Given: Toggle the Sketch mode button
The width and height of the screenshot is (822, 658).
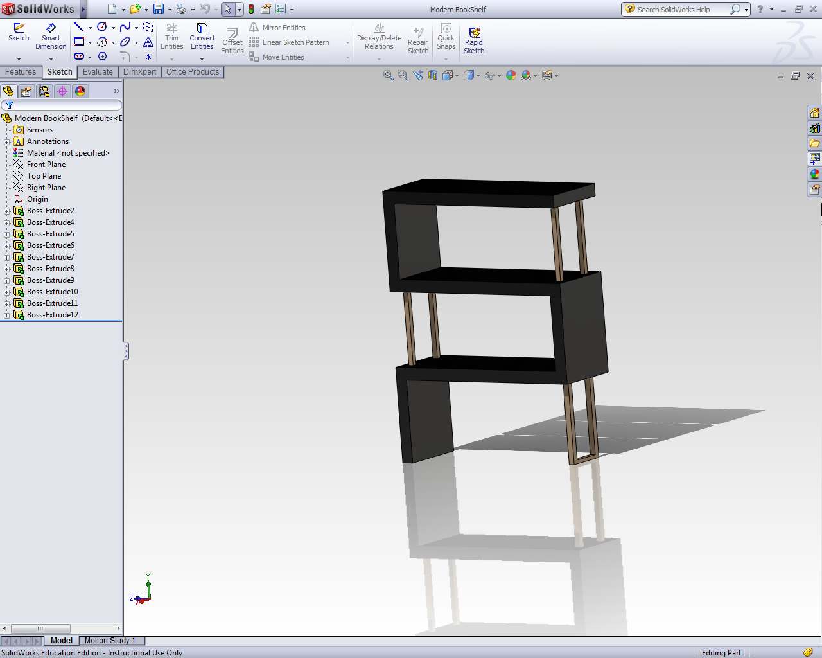Looking at the screenshot, I should [19, 33].
